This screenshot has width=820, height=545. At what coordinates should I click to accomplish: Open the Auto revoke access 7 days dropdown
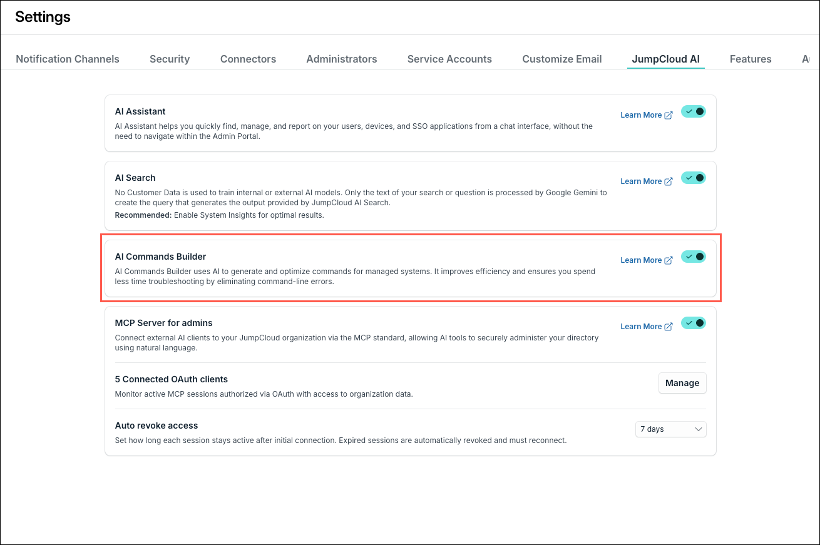671,429
